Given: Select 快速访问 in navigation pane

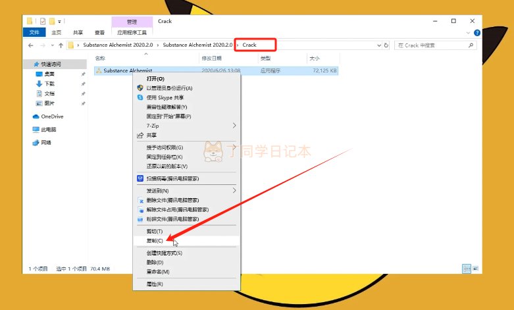Looking at the screenshot, I should 51,65.
